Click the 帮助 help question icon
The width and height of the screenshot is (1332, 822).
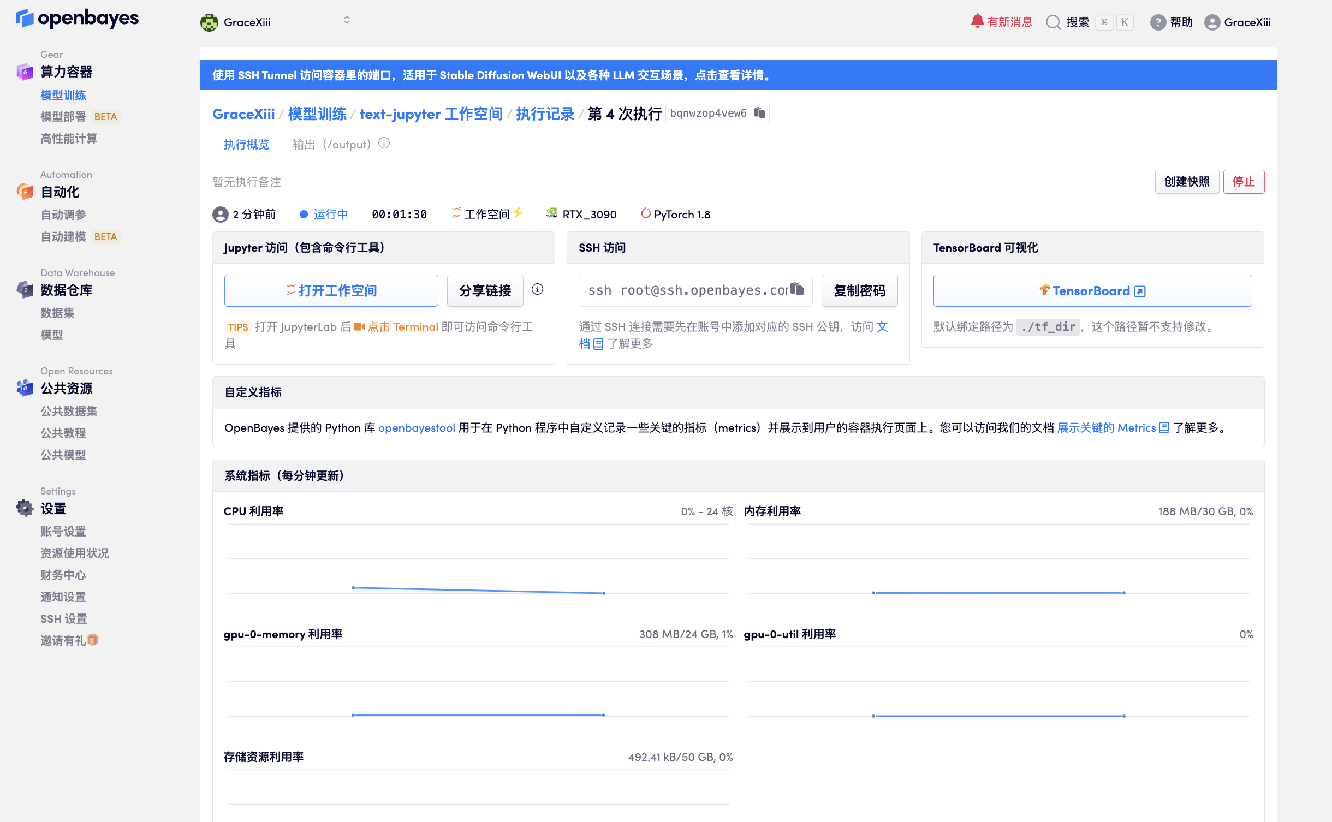[x=1157, y=22]
